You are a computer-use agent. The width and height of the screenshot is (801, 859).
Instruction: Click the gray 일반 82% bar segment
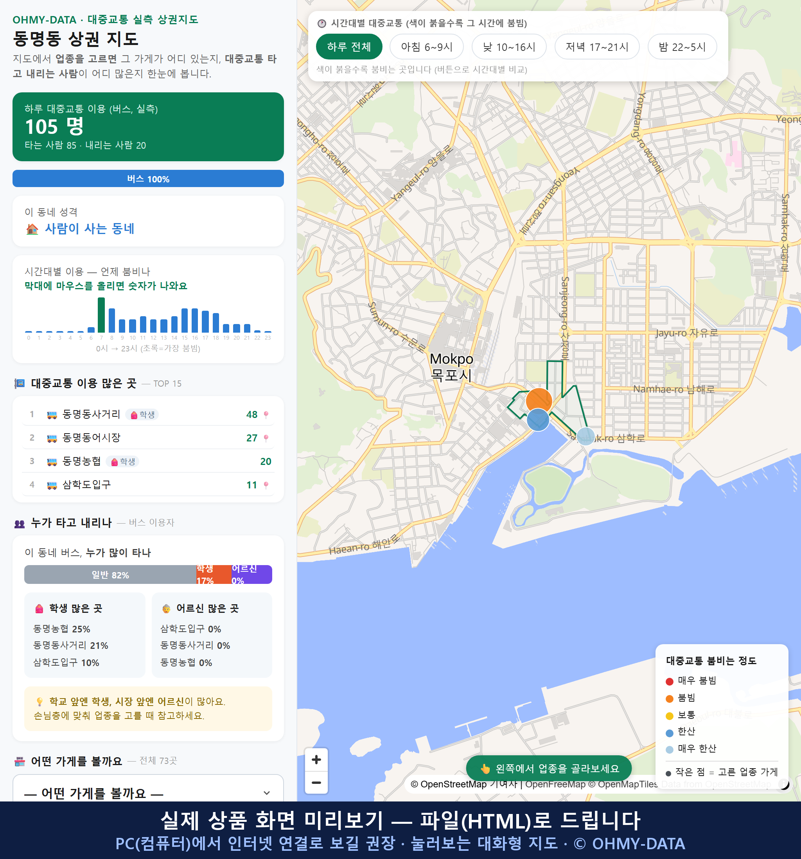pos(110,574)
